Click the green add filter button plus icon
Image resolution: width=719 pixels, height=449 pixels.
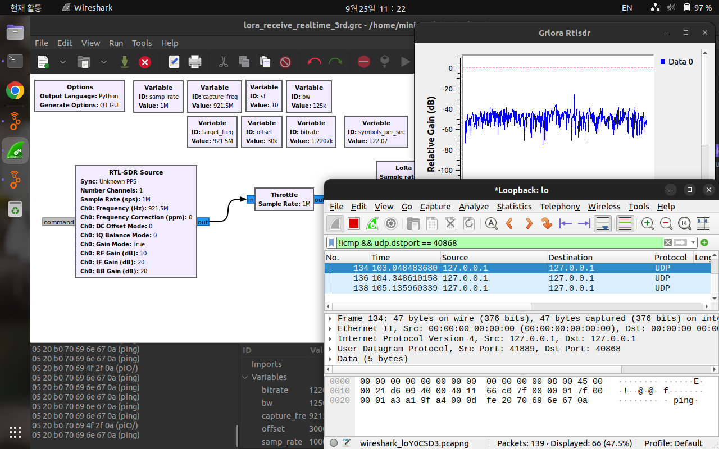click(704, 242)
